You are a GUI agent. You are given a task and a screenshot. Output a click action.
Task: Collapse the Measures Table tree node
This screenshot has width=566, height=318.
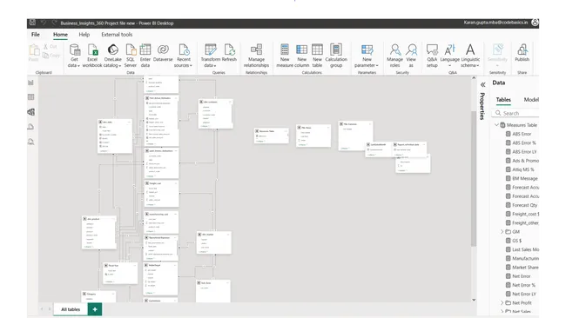[x=496, y=124]
